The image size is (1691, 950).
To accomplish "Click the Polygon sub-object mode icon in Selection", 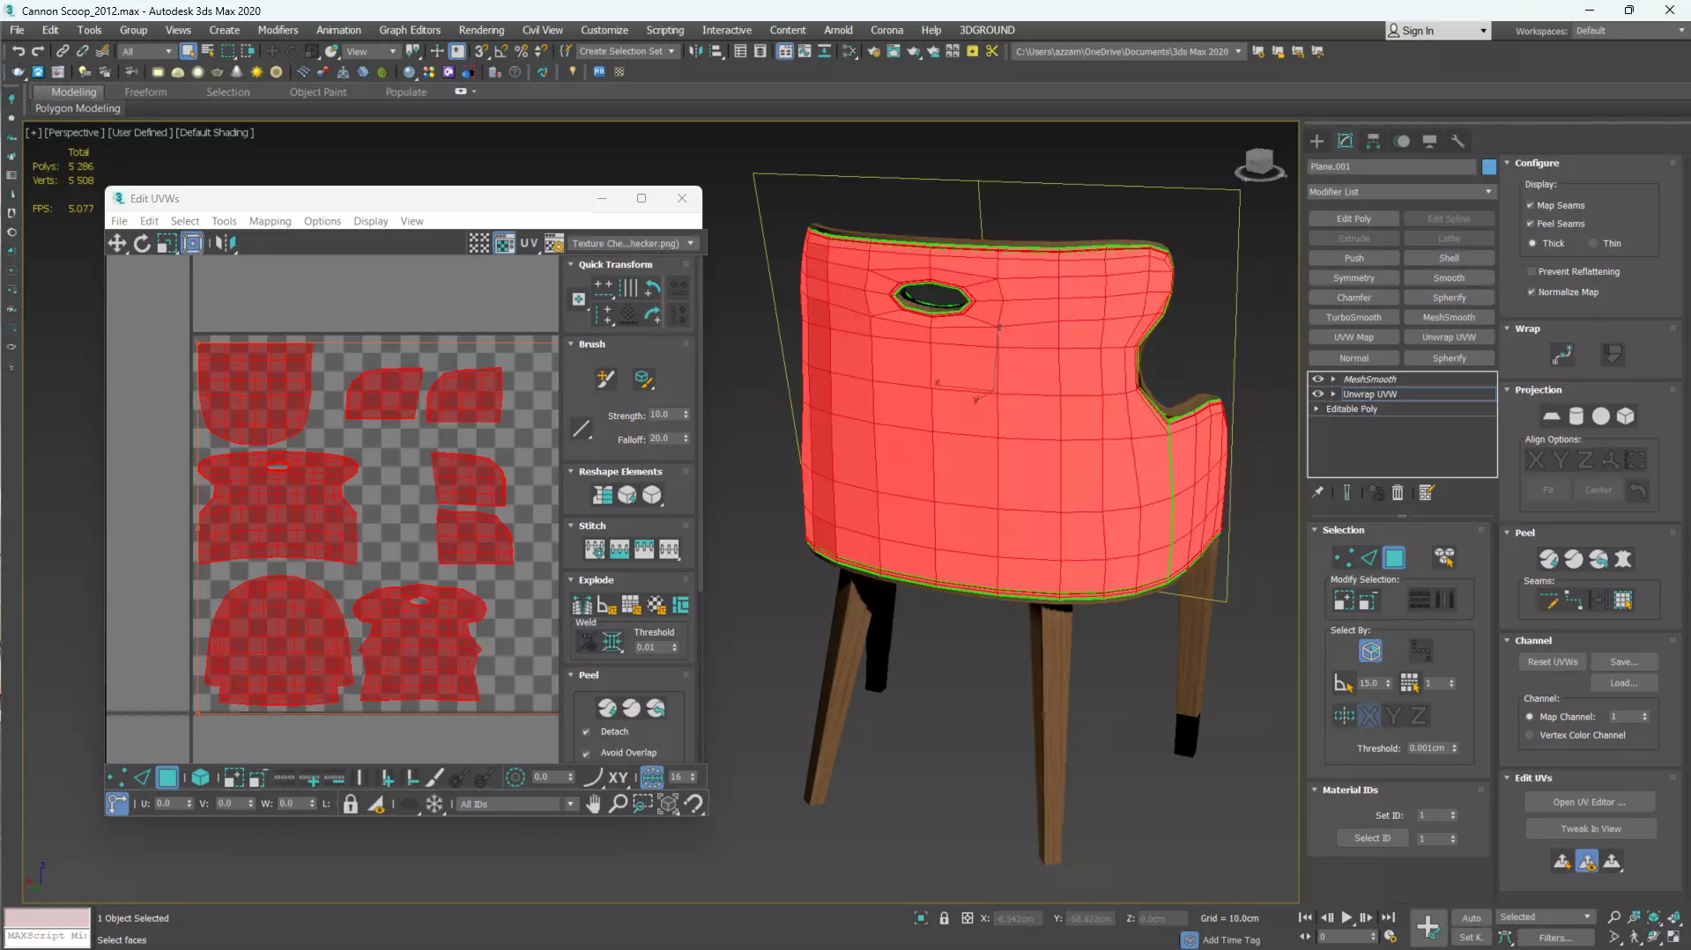I will pyautogui.click(x=1394, y=557).
